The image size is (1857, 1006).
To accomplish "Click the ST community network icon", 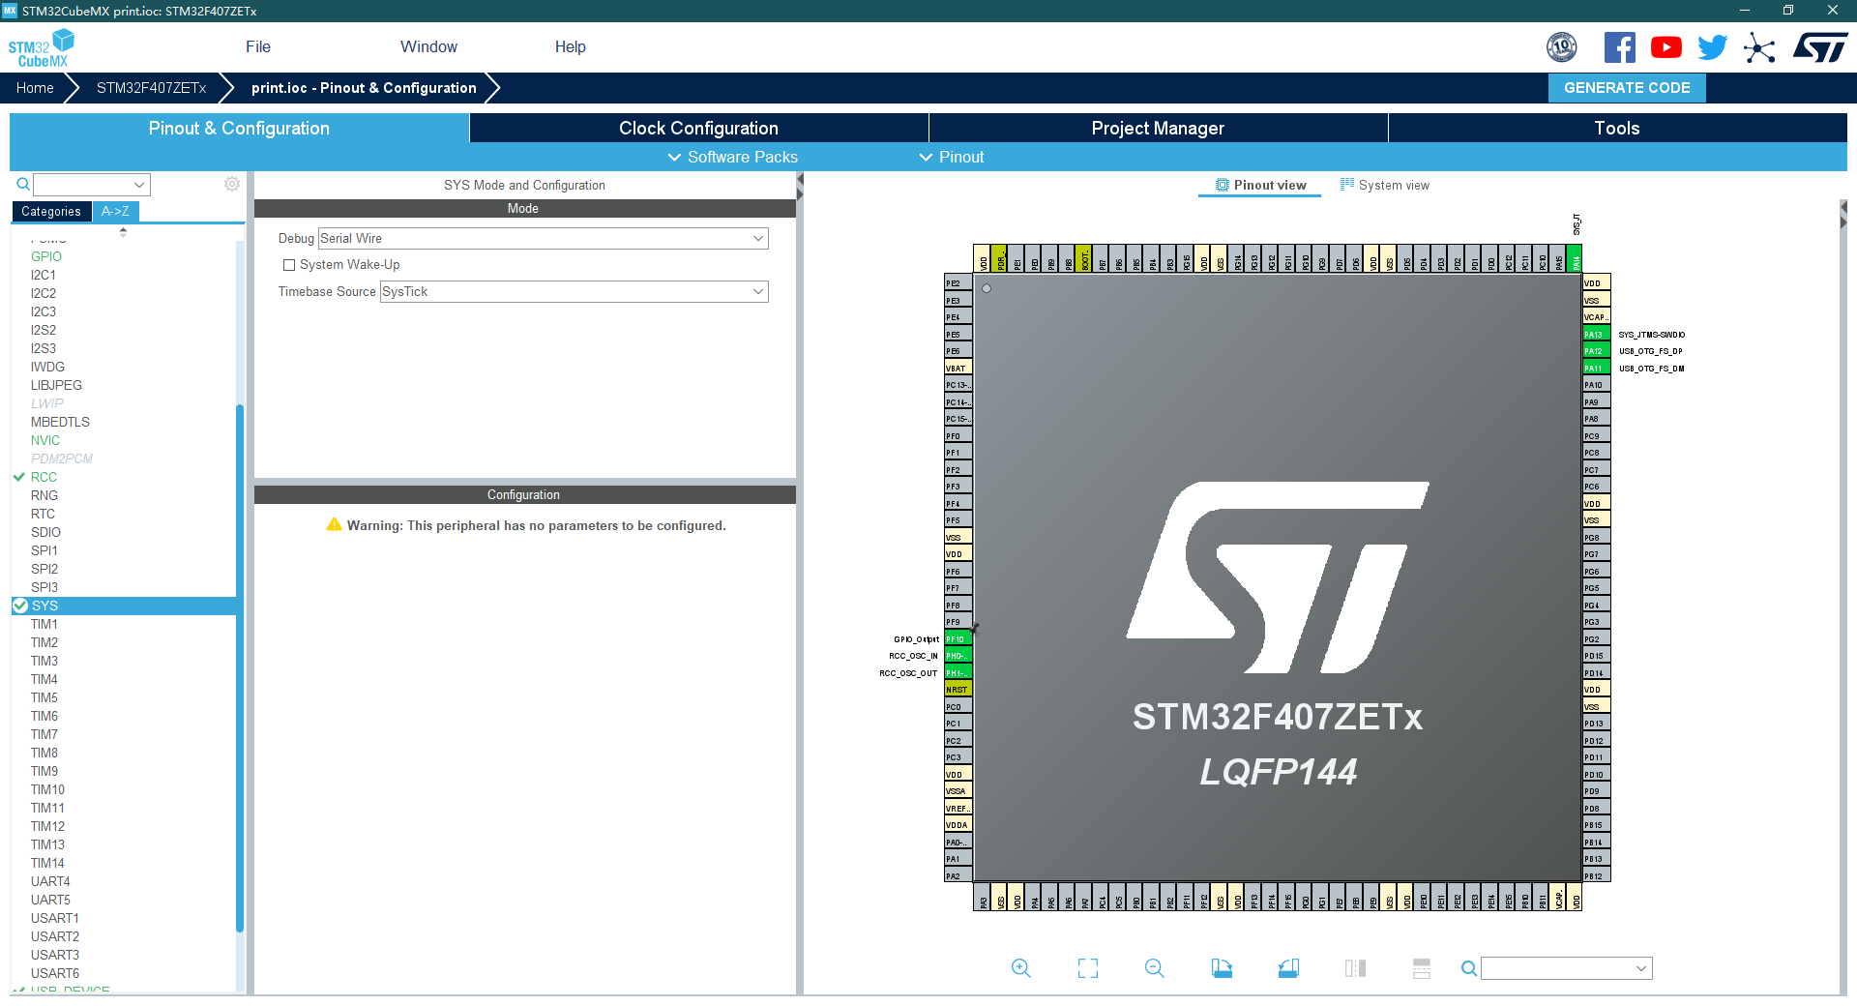I will [1759, 47].
